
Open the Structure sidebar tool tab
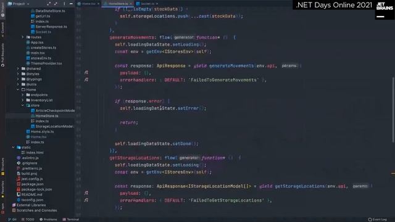click(2, 166)
